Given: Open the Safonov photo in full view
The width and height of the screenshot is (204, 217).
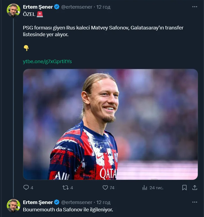Looking at the screenshot, I should (110, 124).
